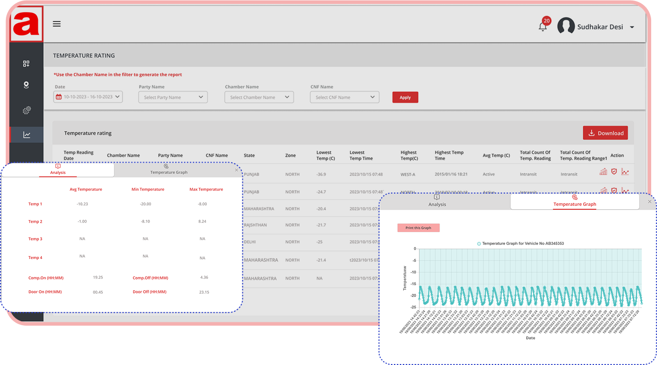Click the bar chart action icon in the -36.9 row
The height and width of the screenshot is (365, 657).
(603, 171)
